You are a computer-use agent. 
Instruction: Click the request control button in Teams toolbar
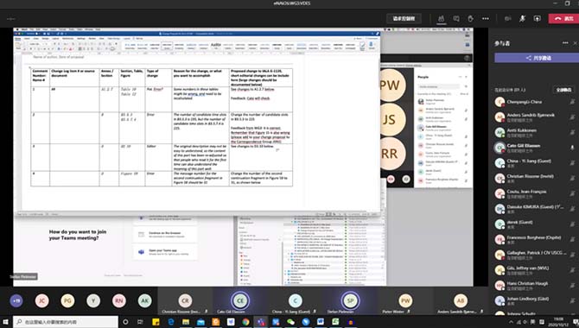pyautogui.click(x=404, y=18)
